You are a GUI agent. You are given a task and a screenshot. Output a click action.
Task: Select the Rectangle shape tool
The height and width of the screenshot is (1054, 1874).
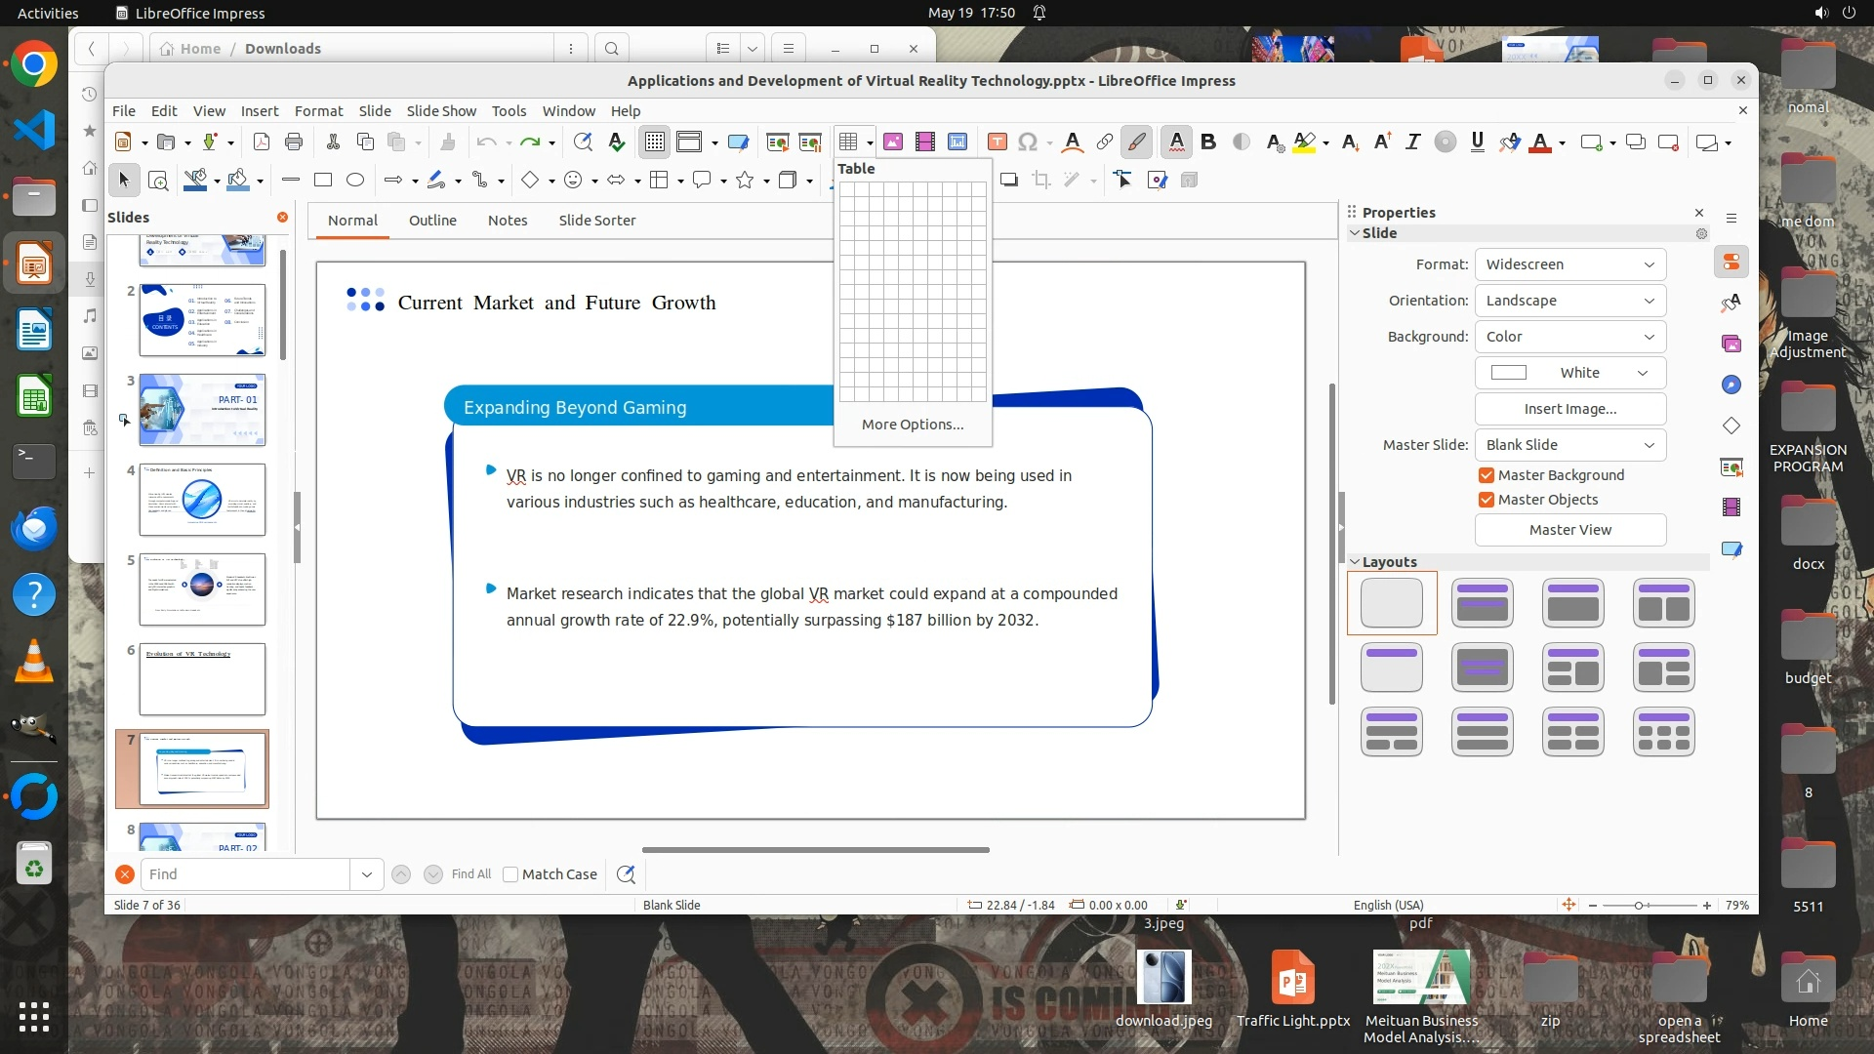323,180
